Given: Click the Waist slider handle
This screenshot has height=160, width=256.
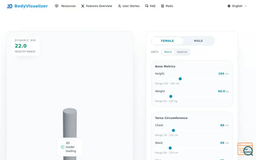Looking at the screenshot, I should [x=170, y=148].
